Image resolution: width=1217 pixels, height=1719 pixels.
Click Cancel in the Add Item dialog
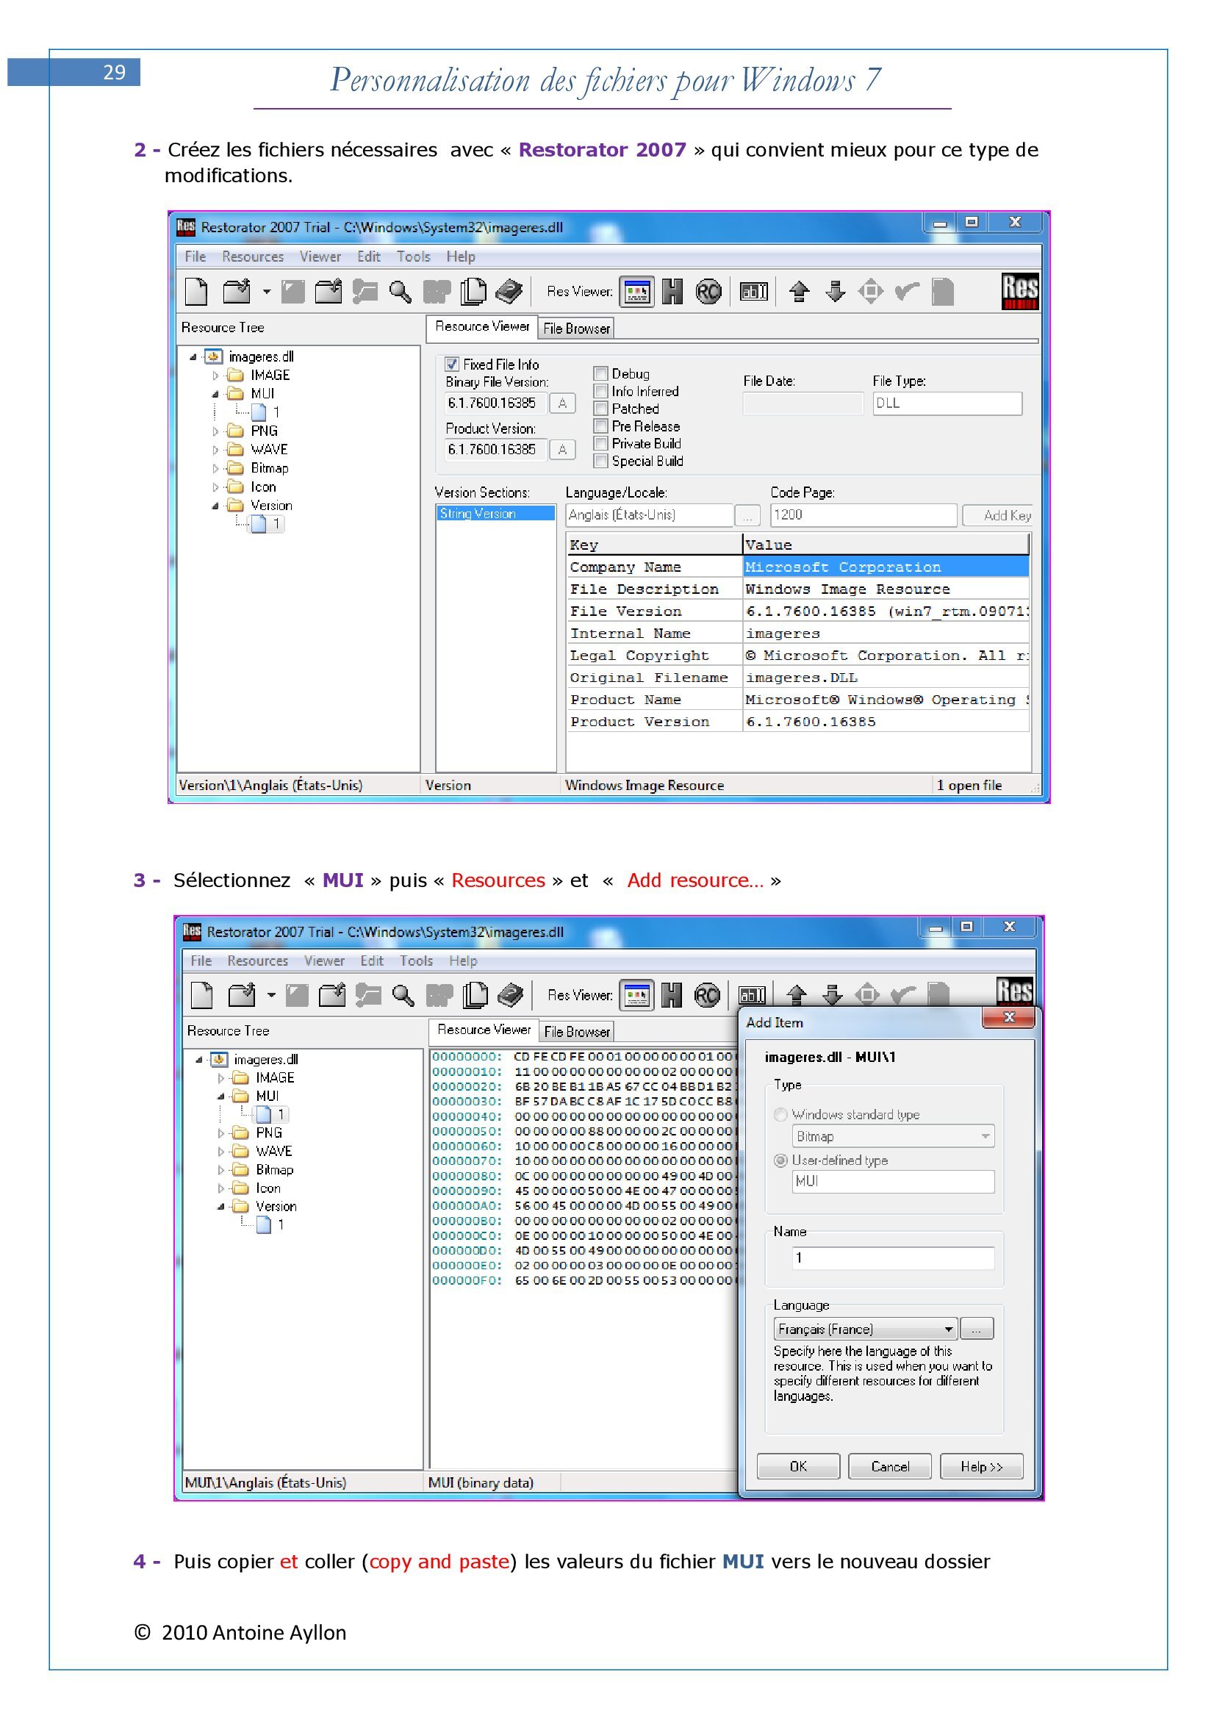[889, 1466]
